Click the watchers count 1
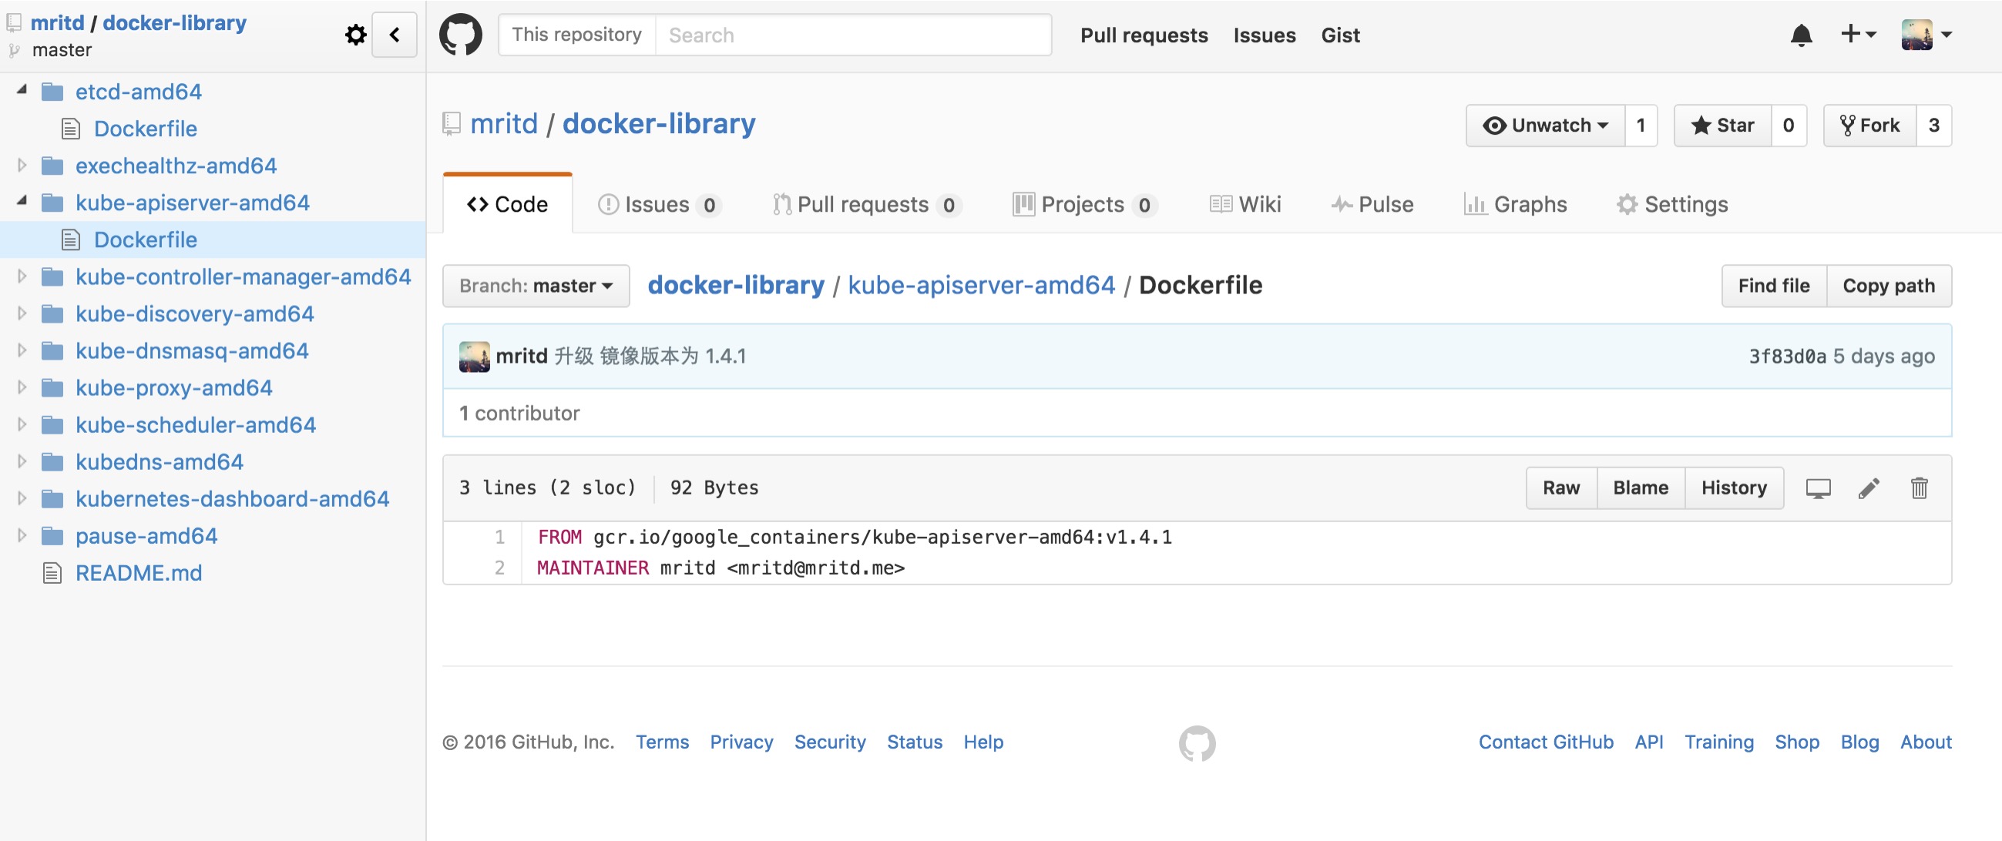This screenshot has height=841, width=2002. [x=1641, y=126]
